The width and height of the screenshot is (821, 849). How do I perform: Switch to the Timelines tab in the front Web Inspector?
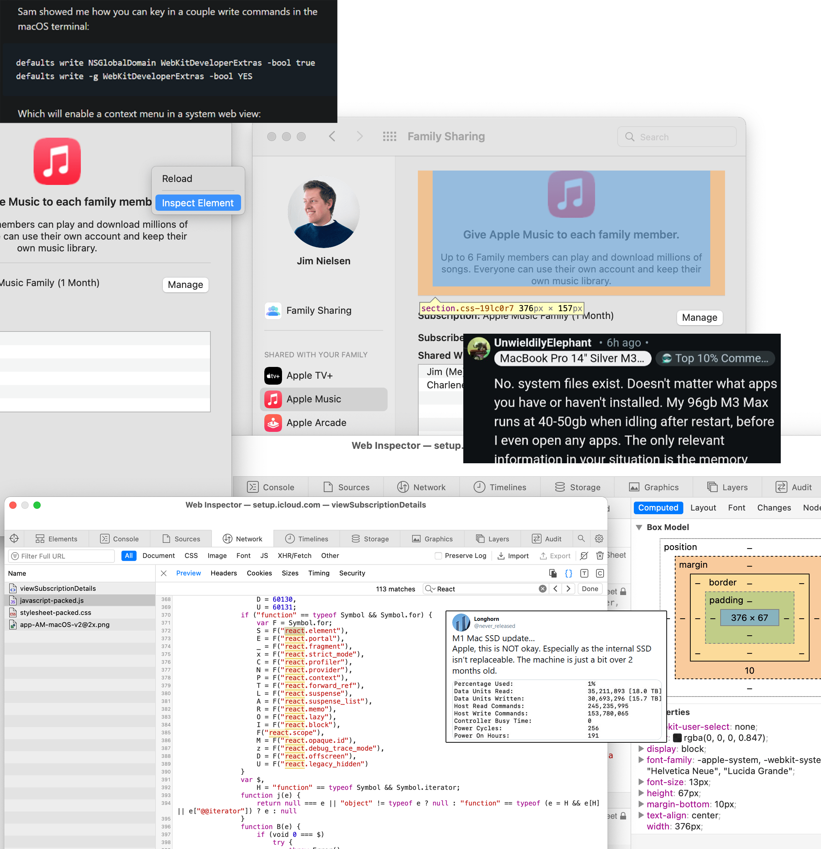(307, 539)
